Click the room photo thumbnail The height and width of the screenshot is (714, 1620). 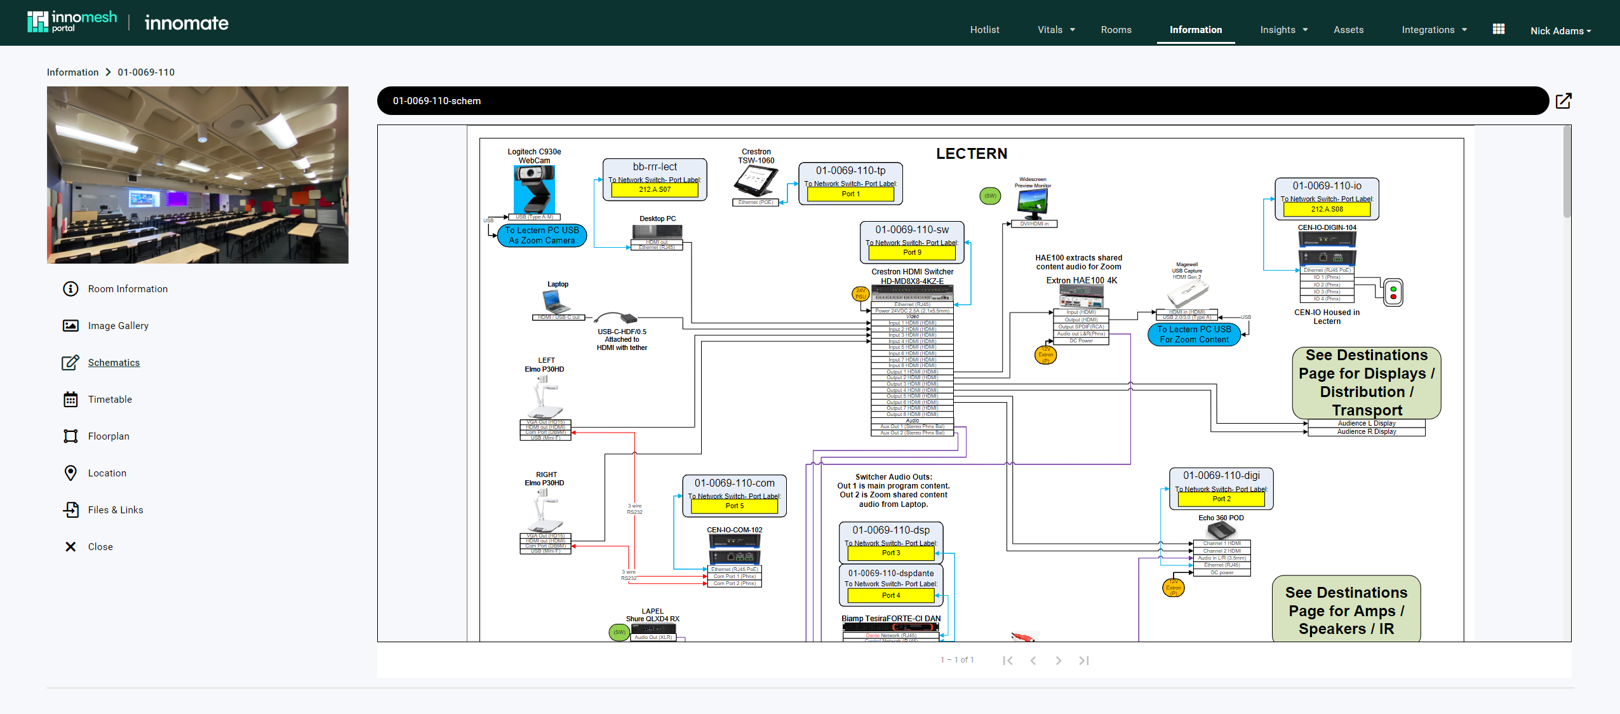coord(197,175)
